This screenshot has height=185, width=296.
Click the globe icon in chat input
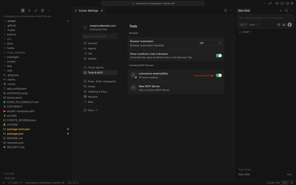(279, 25)
